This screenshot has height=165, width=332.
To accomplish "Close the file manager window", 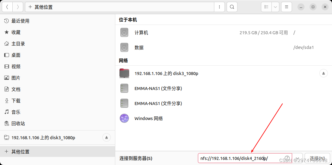I will point(325,7).
